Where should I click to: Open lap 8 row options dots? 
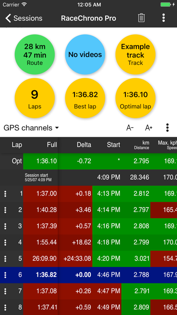click(5, 307)
